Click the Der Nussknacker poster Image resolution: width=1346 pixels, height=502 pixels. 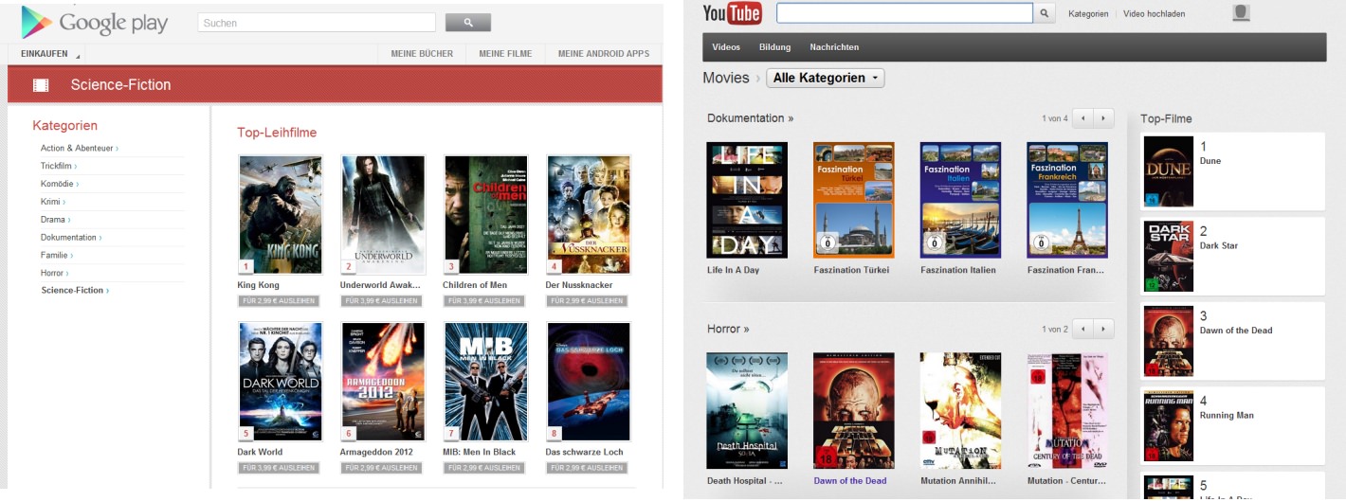click(x=589, y=214)
